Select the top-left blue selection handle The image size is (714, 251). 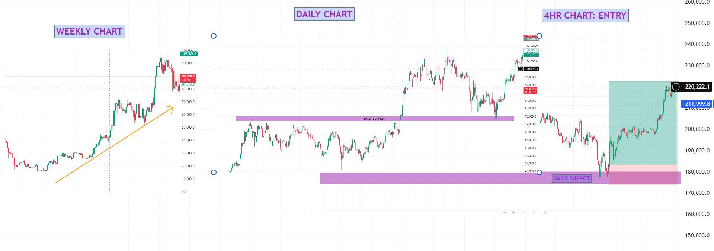(x=214, y=36)
